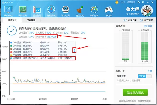Open 设置 next to 功能开关
157x105 pixels.
coord(150,71)
